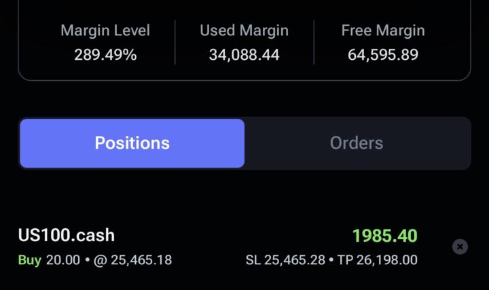
Task: Click divider between Used Margin and Free Margin
Action: [x=314, y=42]
